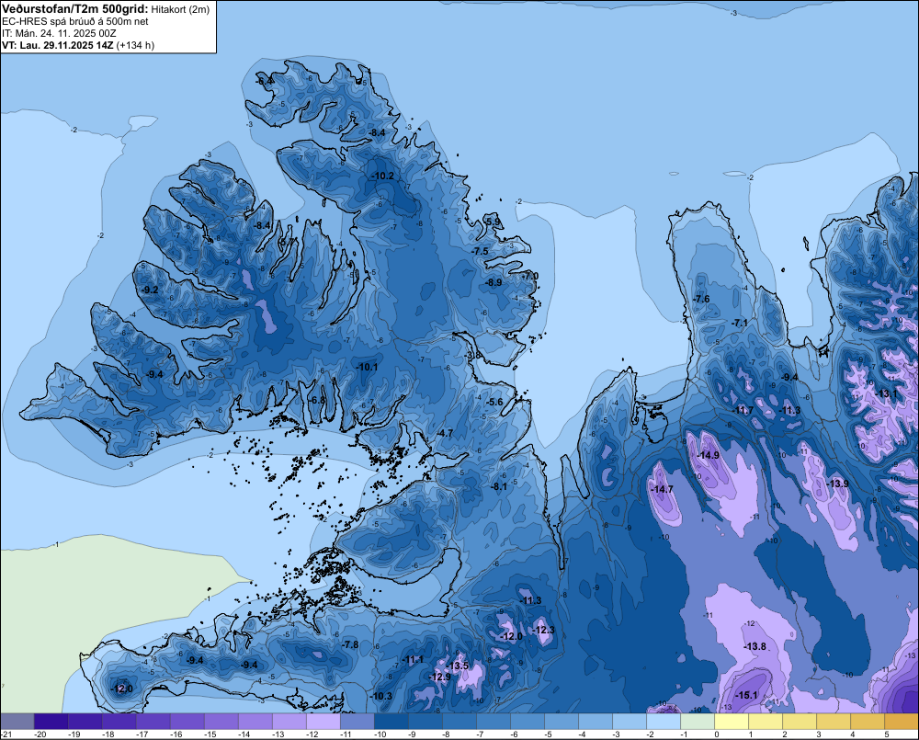The width and height of the screenshot is (919, 740).
Task: Click the initial time 'IT: Mán. 24. 11. 2025 00Z'
Action: click(x=59, y=33)
